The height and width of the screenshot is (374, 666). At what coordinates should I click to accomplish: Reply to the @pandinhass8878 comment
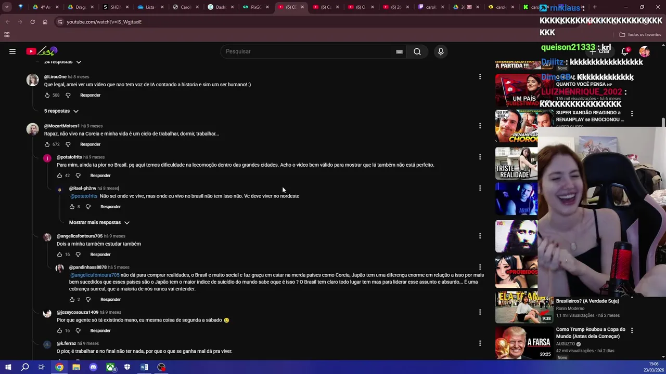[110, 300]
